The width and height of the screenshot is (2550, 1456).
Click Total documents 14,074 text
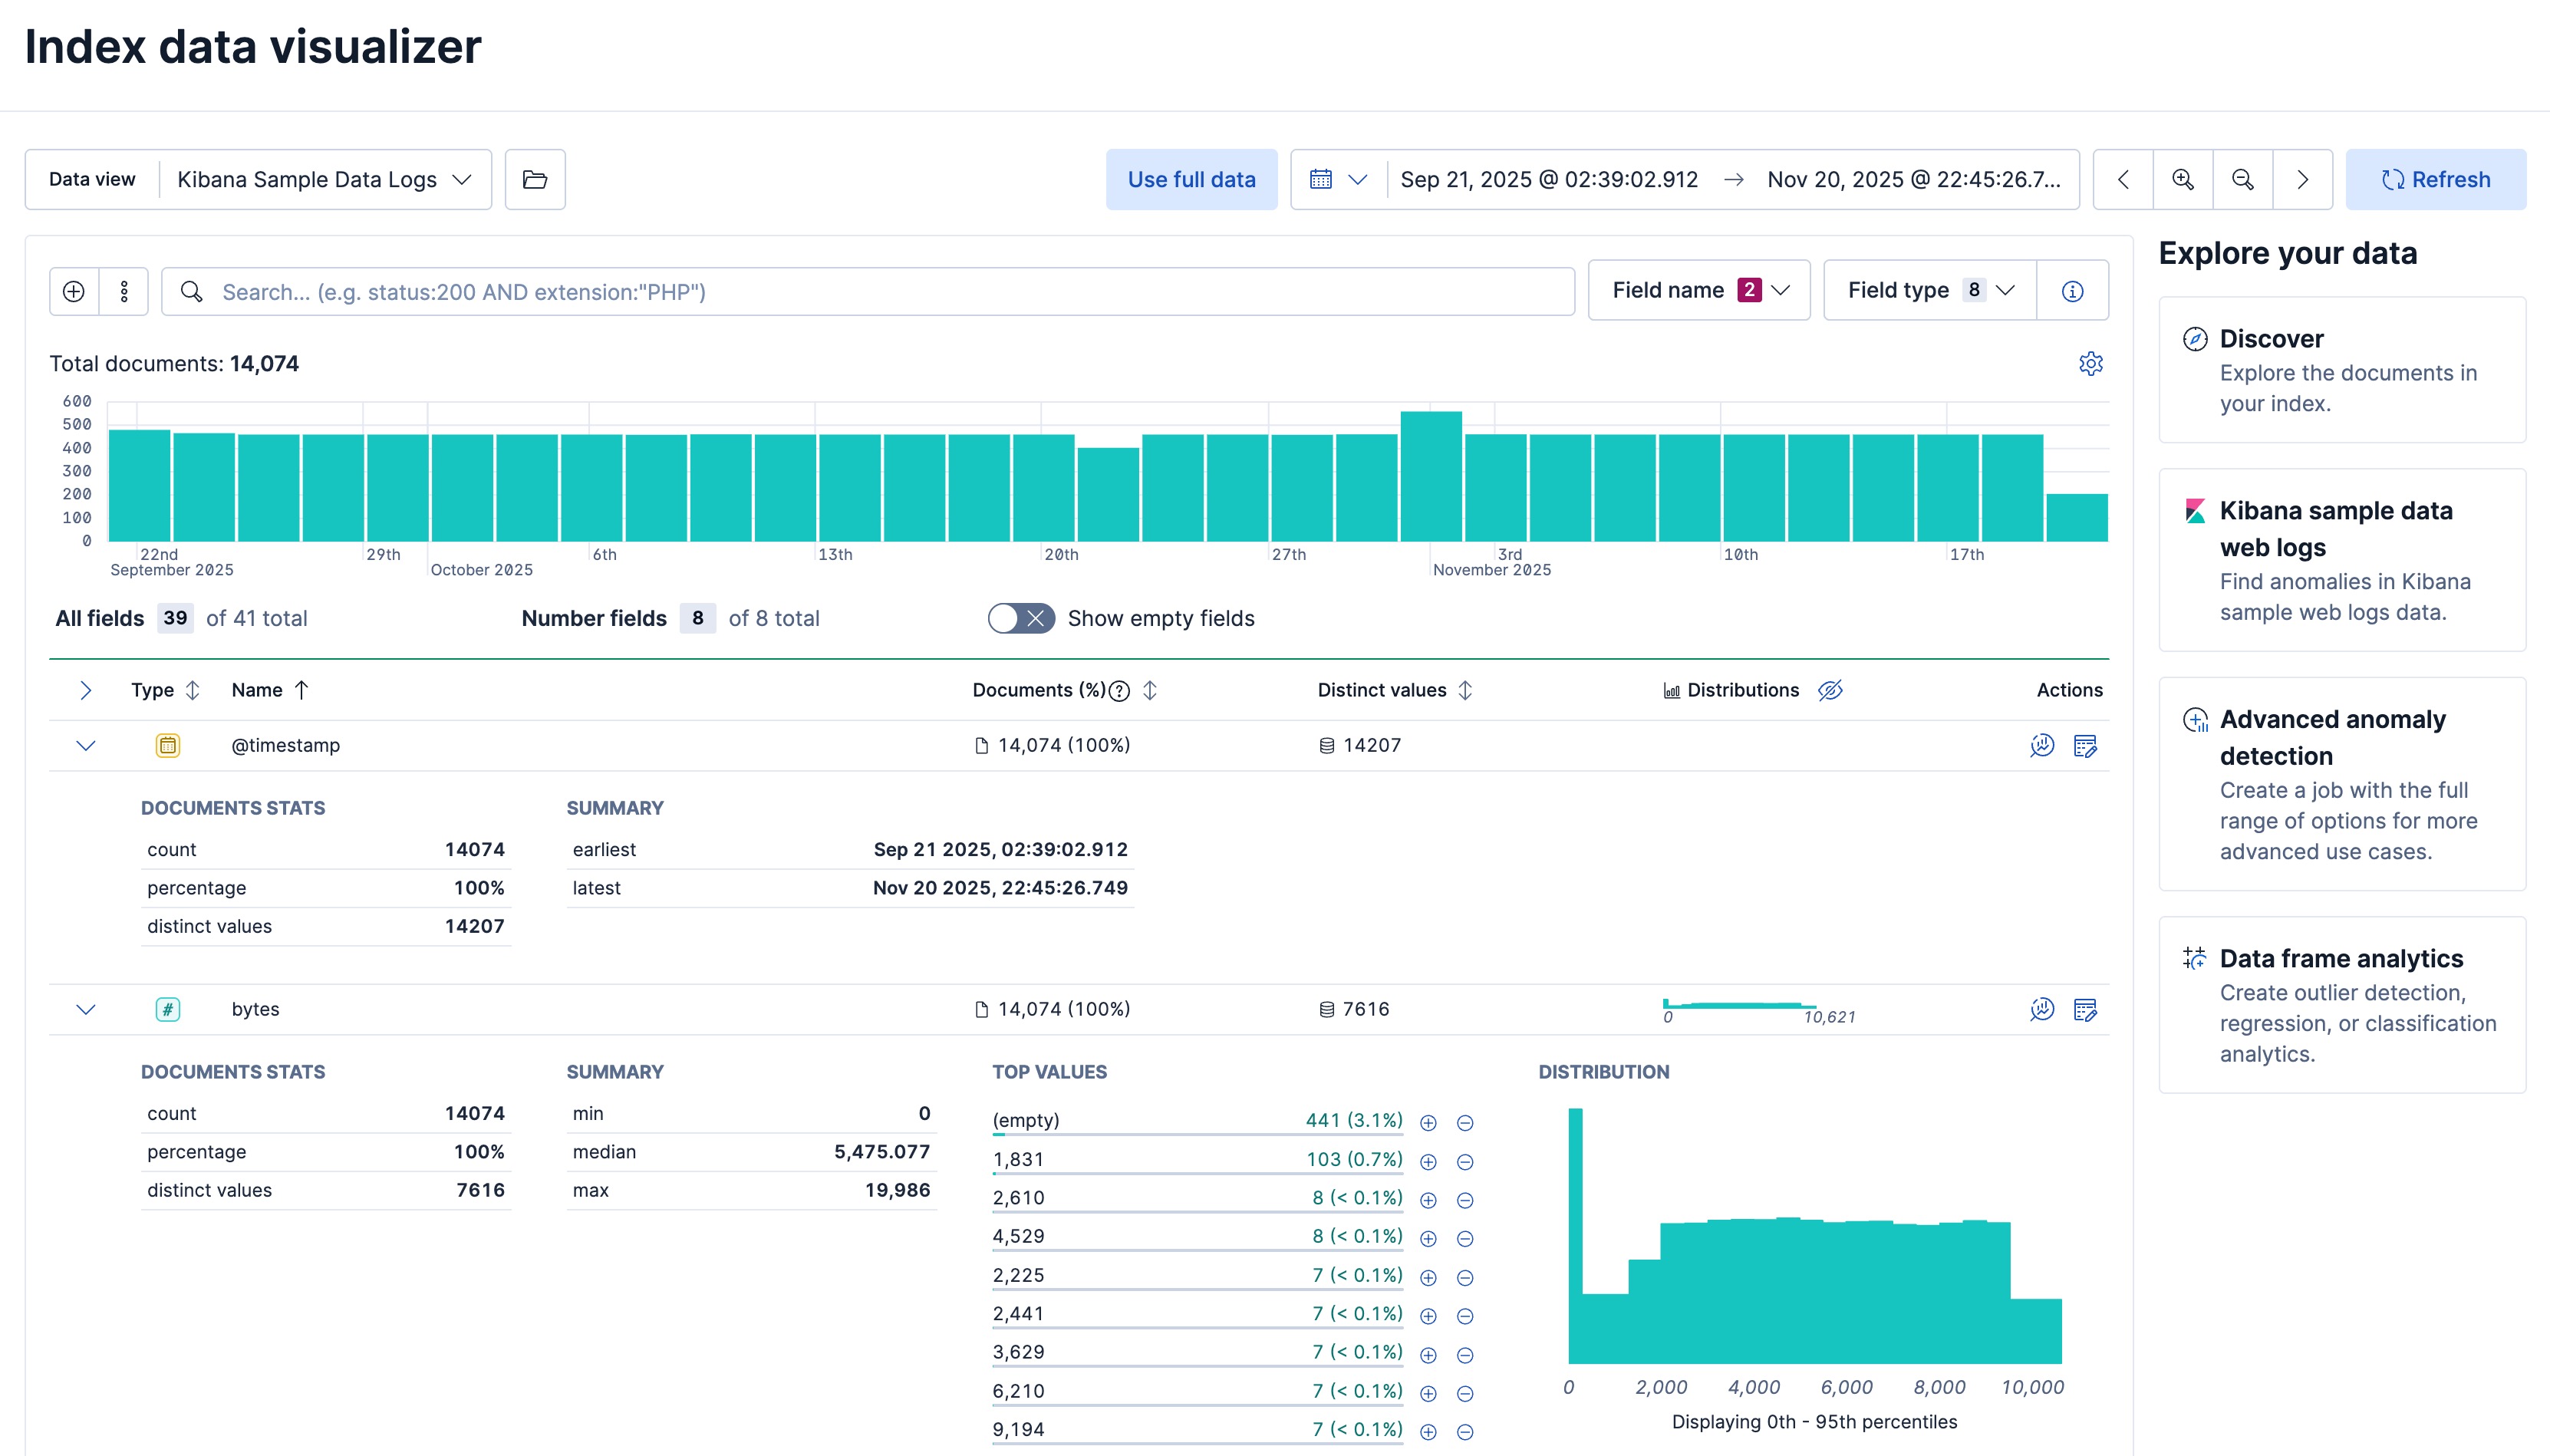[174, 364]
